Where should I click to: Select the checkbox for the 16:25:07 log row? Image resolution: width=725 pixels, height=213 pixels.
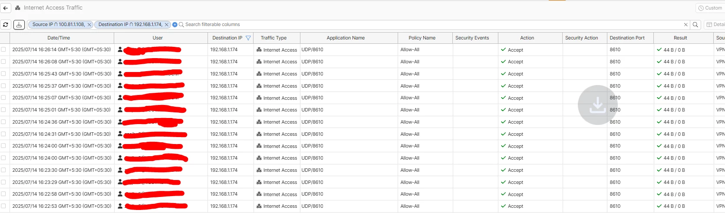[x=3, y=98]
